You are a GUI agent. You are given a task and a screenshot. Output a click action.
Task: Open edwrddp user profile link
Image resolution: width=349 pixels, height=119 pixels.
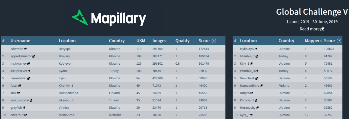point(17,49)
